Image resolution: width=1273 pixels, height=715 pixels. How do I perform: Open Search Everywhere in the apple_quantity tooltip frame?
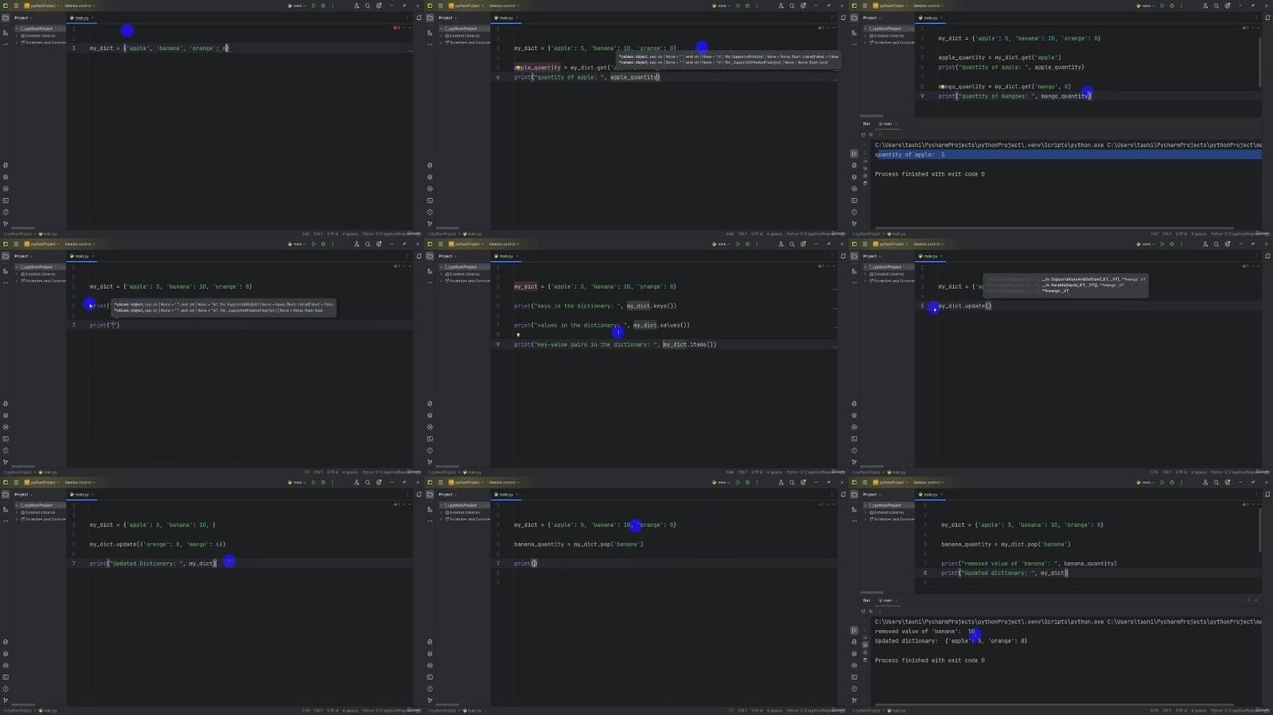coord(792,6)
